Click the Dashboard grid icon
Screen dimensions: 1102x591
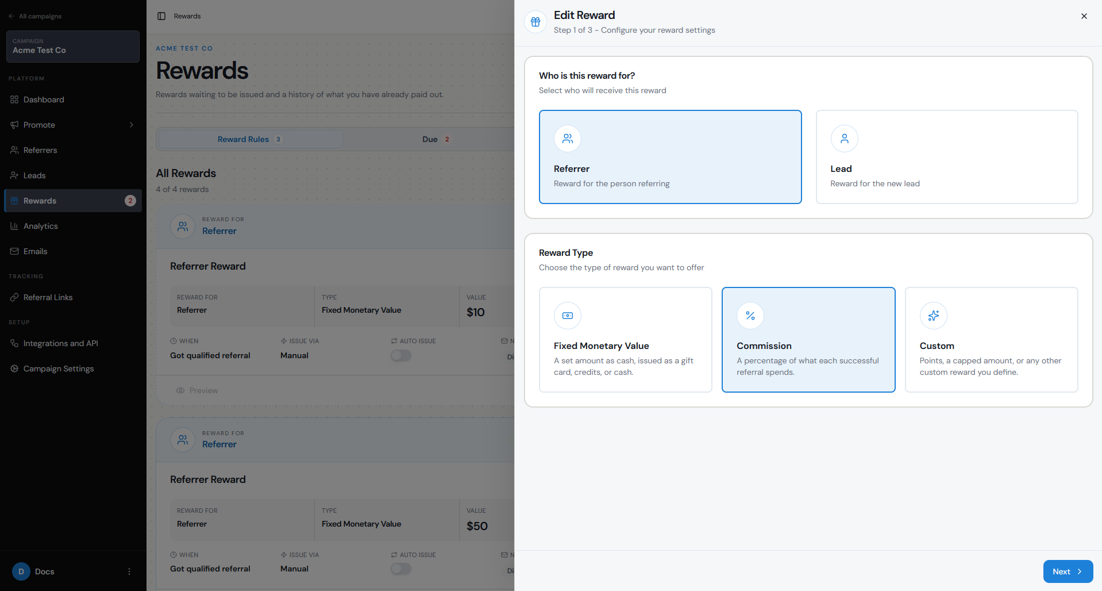pyautogui.click(x=14, y=99)
